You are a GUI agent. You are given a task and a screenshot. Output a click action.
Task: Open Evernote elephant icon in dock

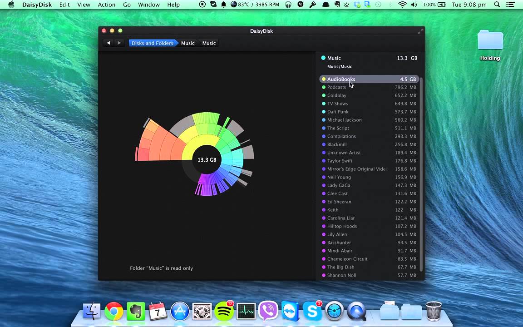(136, 311)
